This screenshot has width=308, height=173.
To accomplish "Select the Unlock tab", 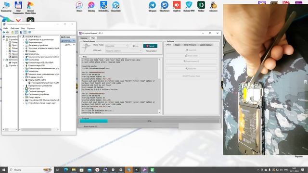I will click(168, 45).
